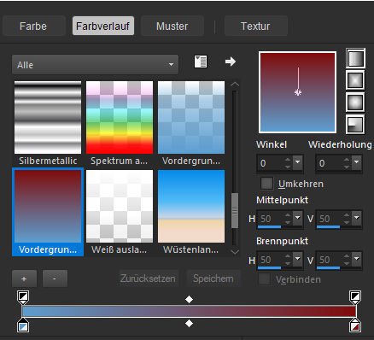Select the linear gradient style icon
The image size is (374, 340).
click(355, 58)
